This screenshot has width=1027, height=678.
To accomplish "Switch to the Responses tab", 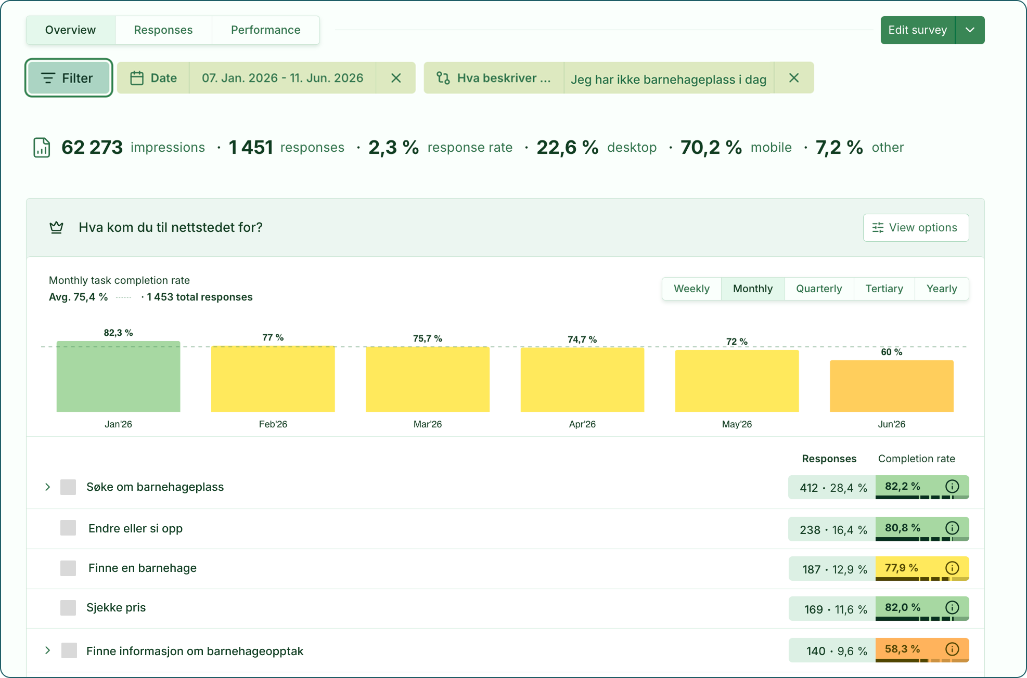I will coord(163,30).
